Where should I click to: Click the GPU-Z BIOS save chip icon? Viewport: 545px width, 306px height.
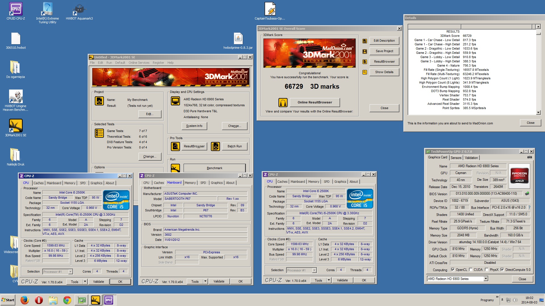point(527,194)
